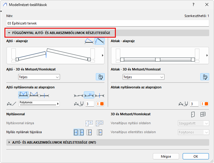The width and height of the screenshot is (214, 163).
Task: Click the window pen icon next to 3
Action: (x=183, y=104)
